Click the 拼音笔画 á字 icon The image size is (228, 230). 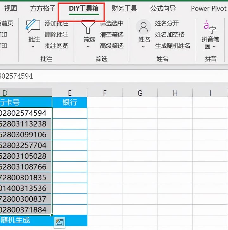[x=210, y=27]
